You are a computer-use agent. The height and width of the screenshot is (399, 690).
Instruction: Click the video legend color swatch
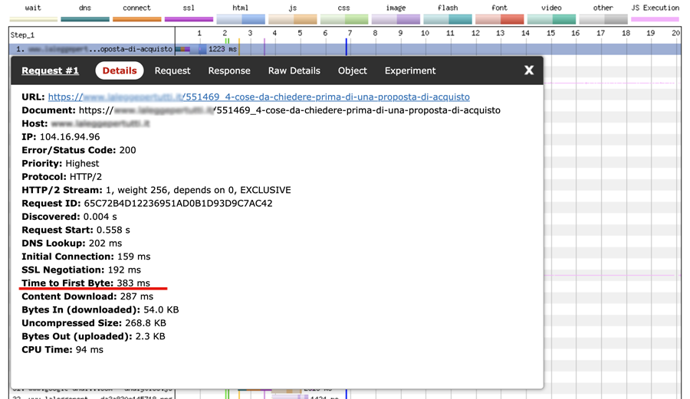click(x=551, y=19)
